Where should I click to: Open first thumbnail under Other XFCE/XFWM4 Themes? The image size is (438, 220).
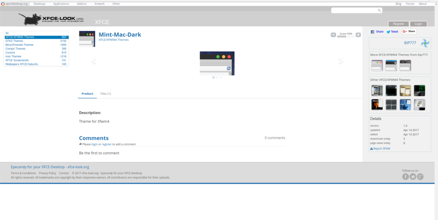(x=377, y=90)
